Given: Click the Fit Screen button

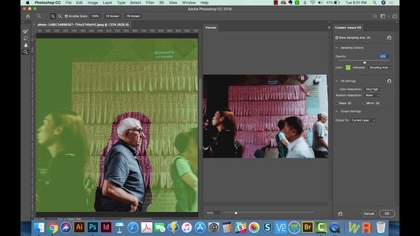Looking at the screenshot, I should pyautogui.click(x=112, y=16).
